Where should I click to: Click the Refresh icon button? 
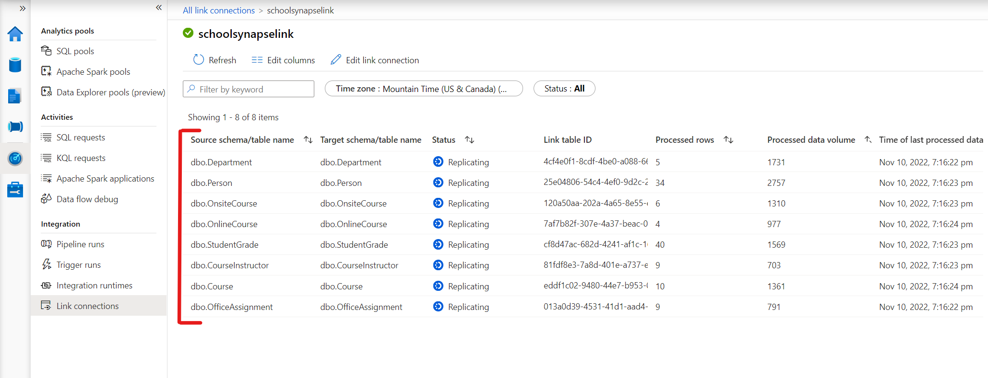198,60
